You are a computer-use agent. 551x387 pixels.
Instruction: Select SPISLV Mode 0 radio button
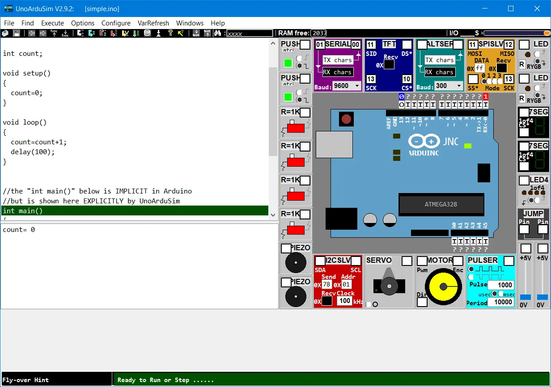coord(484,81)
